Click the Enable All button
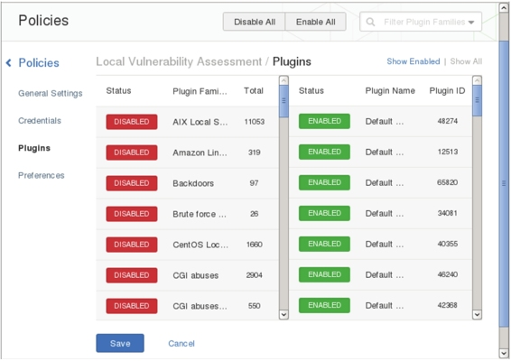Screen dimensions: 511x361 pos(315,22)
